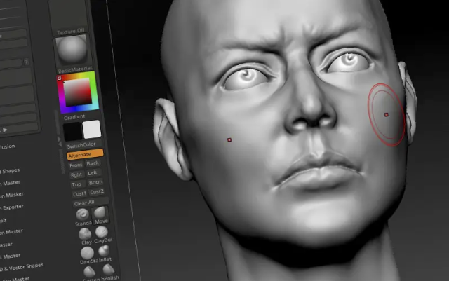
Task: Pick a color in the color picker square
Action: [x=77, y=92]
